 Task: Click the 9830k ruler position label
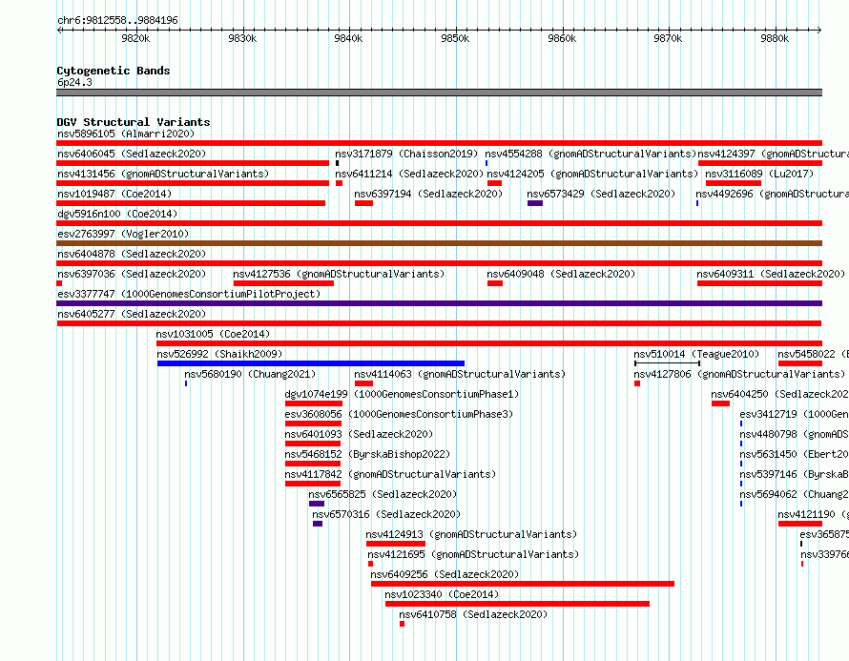[242, 38]
